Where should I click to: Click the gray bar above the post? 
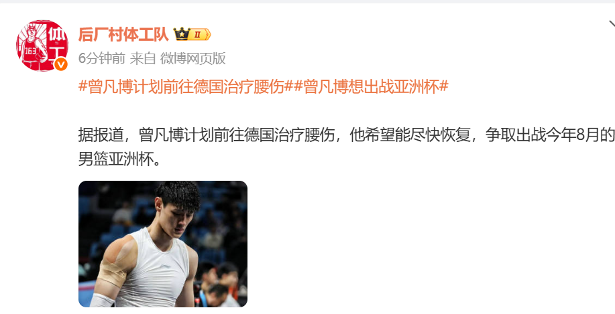pos(307,1)
